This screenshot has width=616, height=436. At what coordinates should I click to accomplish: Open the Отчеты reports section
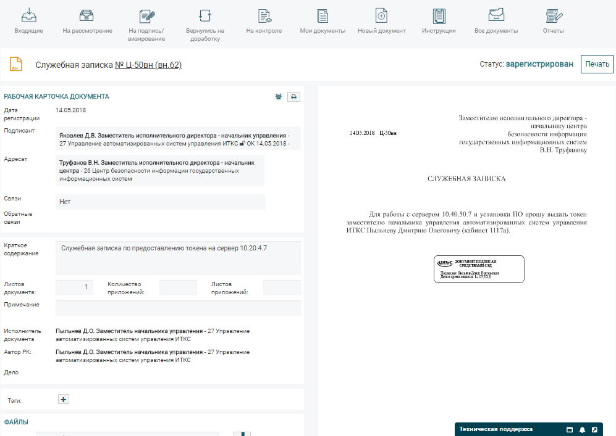553,22
